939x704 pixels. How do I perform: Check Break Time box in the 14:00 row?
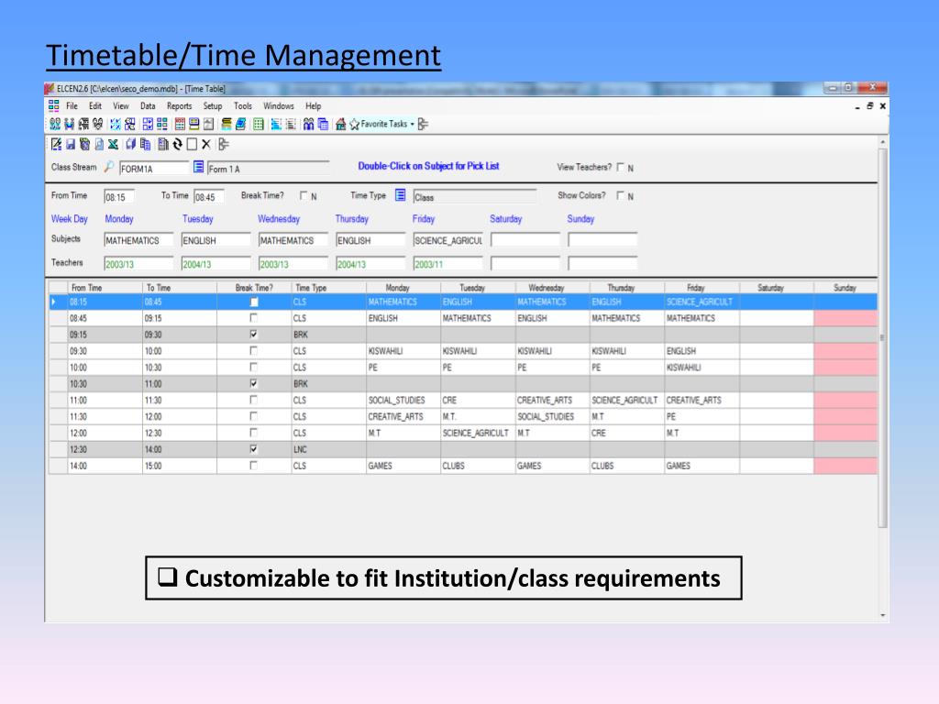click(253, 465)
